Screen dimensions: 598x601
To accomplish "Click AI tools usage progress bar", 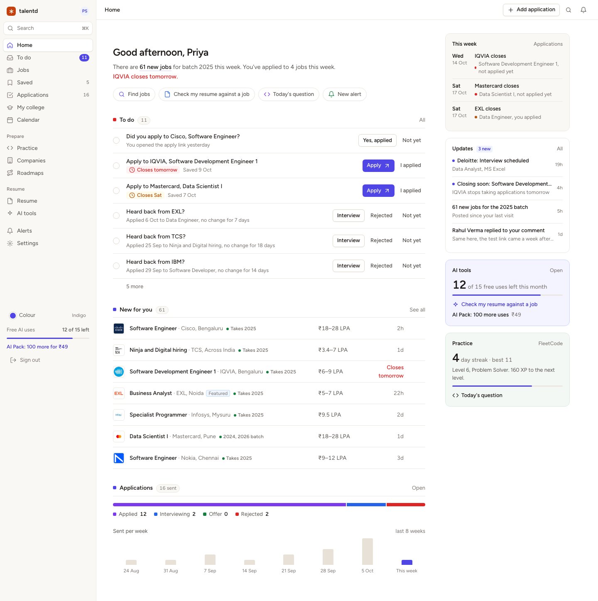I will point(507,295).
